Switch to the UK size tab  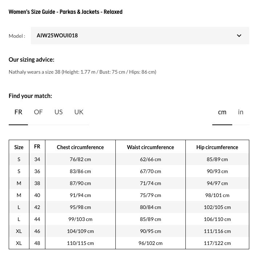pos(79,112)
